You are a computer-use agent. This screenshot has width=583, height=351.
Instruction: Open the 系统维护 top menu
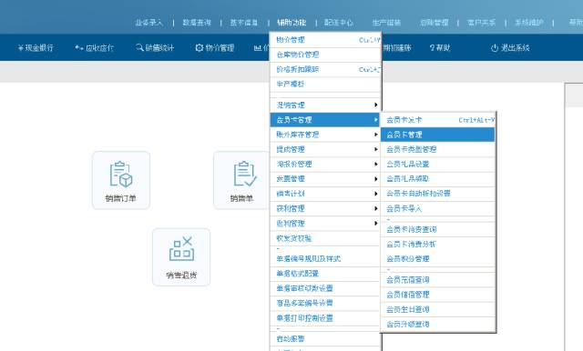point(529,22)
